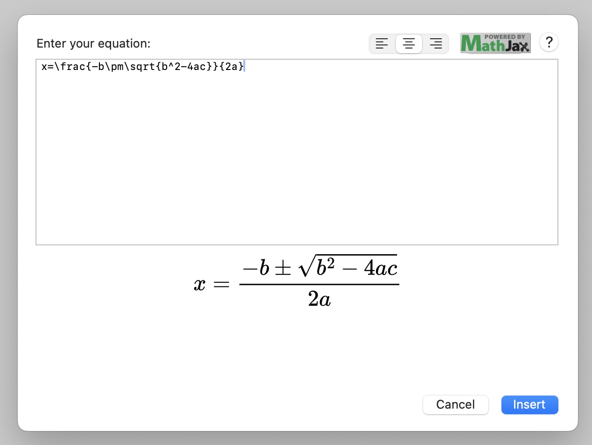Align the equation to the right

436,44
